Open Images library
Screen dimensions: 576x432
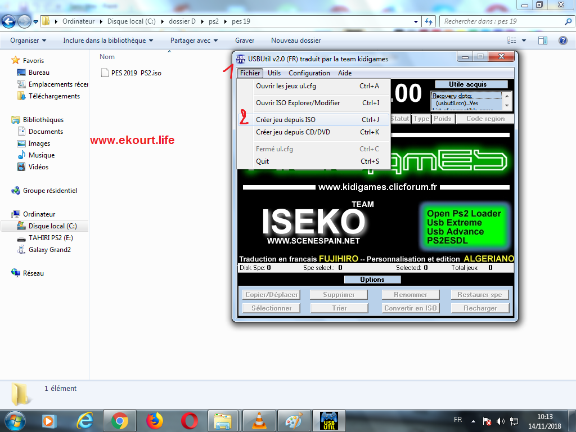(34, 143)
